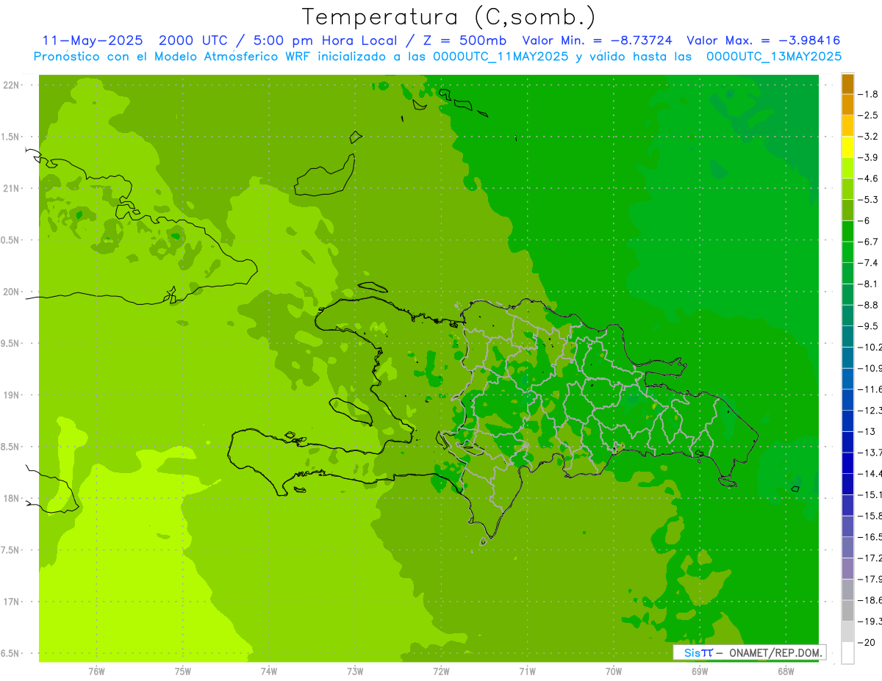Click the legend value "-1.8"
Viewport: 882px width, 681px height.
point(869,94)
